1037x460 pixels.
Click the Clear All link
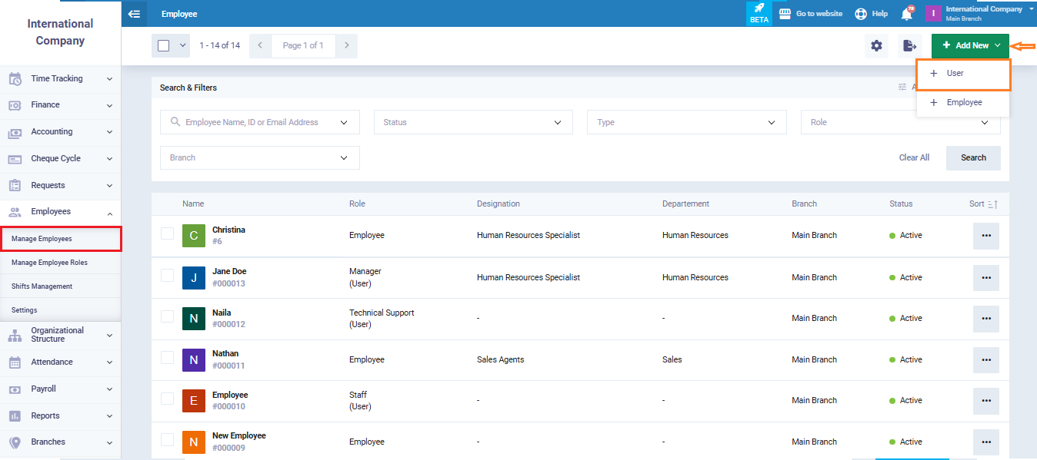tap(914, 157)
